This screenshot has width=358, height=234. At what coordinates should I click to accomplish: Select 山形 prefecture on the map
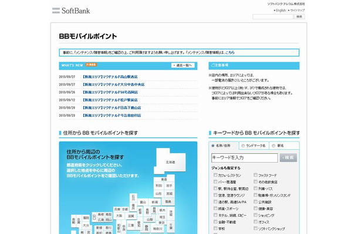[158, 194]
